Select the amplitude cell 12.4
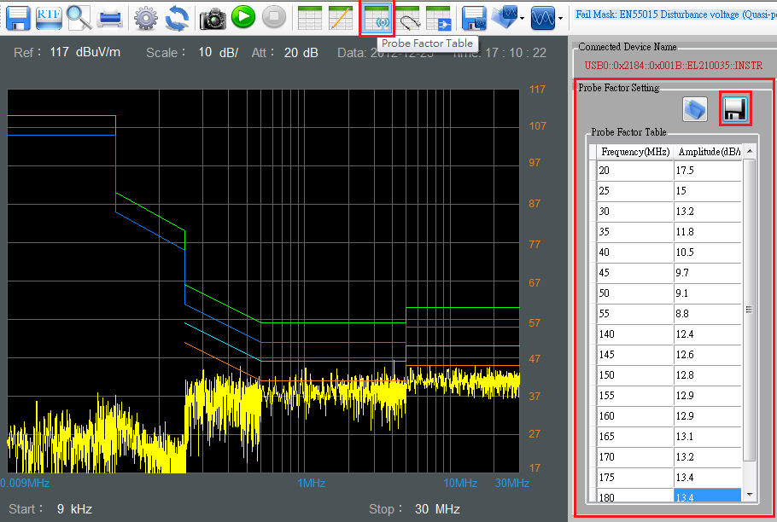Screen dimensions: 777x522 708,334
